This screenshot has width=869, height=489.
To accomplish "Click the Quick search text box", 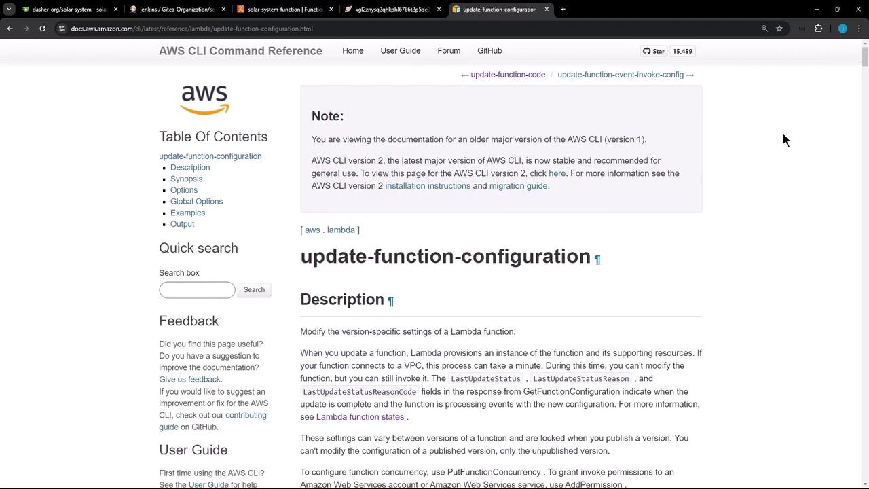I will [x=197, y=290].
